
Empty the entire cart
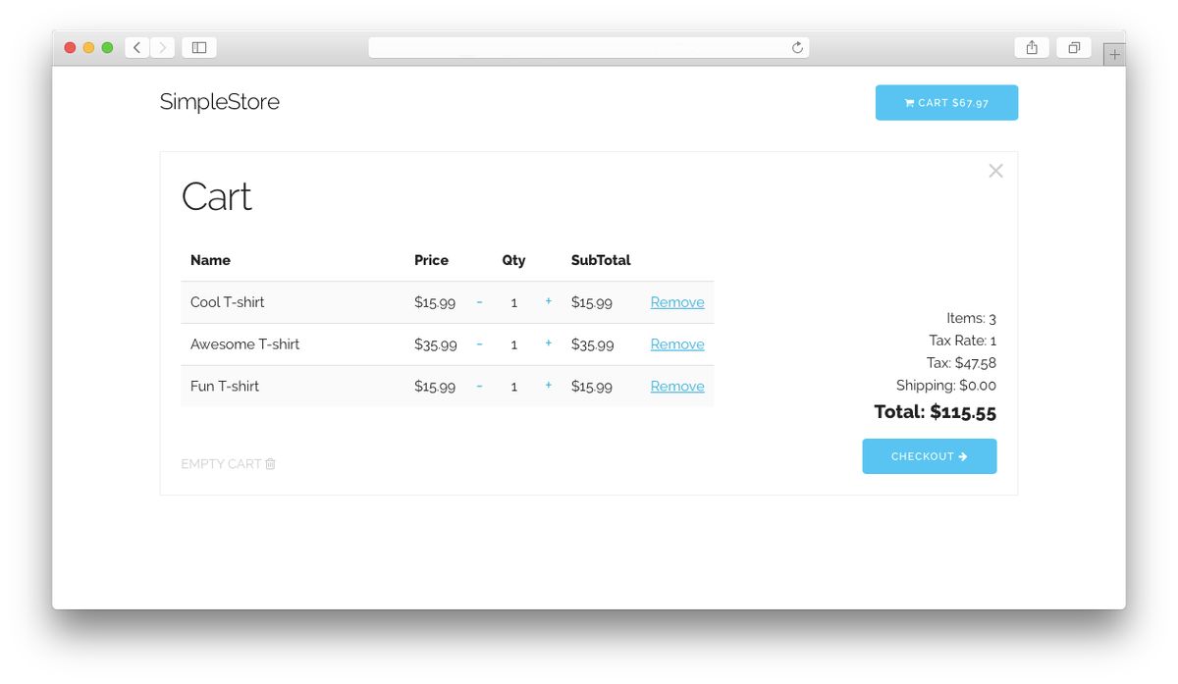click(x=228, y=463)
